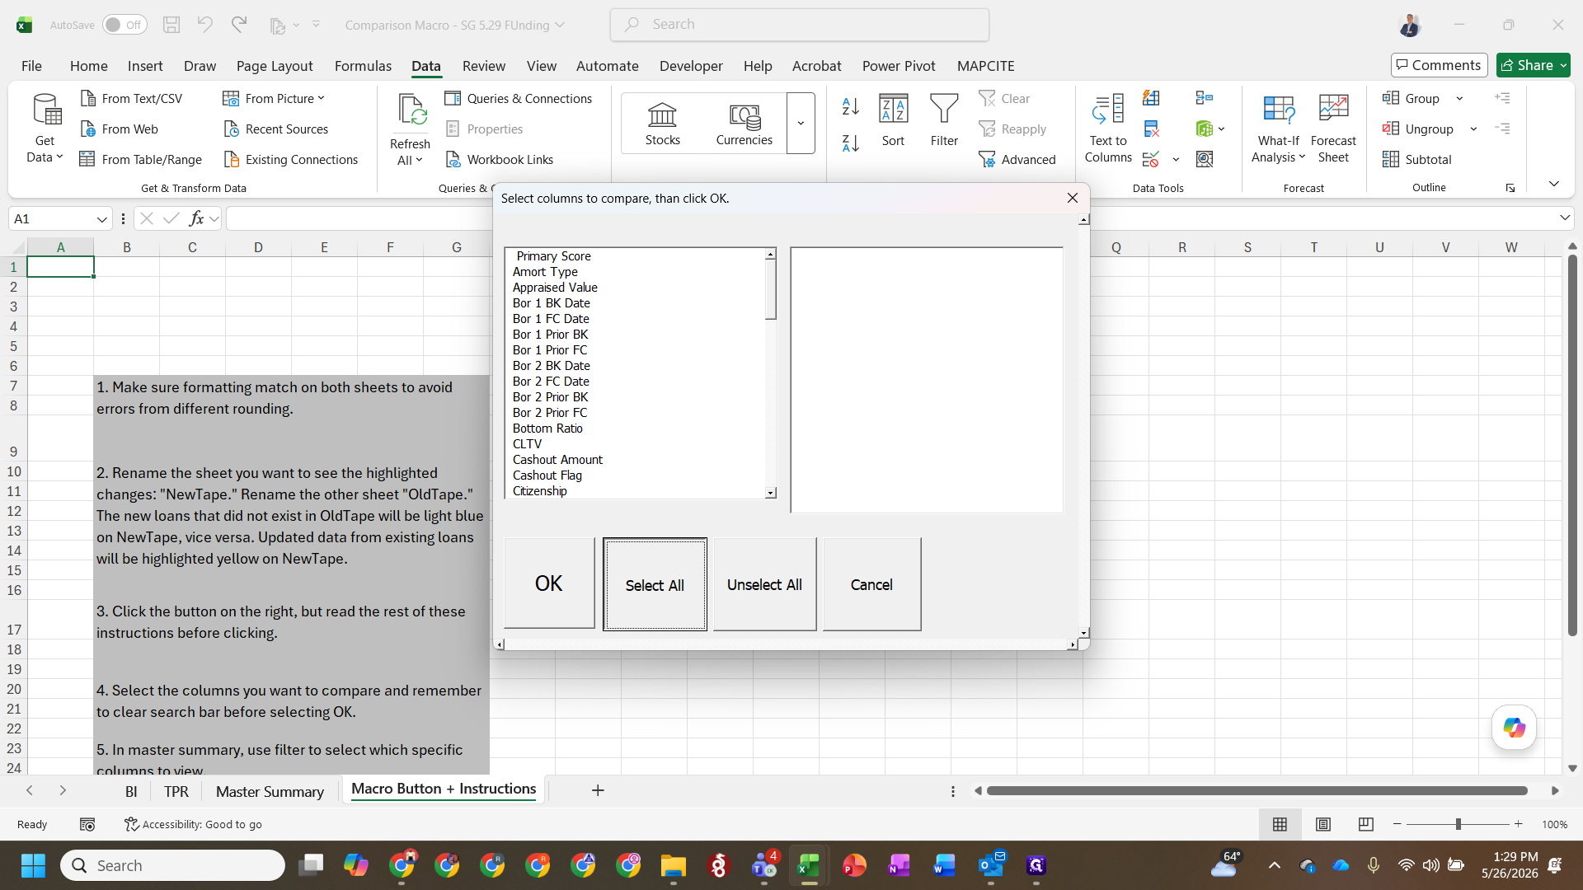Open the Power Pivot tab
Viewport: 1583px width, 890px height.
click(899, 66)
